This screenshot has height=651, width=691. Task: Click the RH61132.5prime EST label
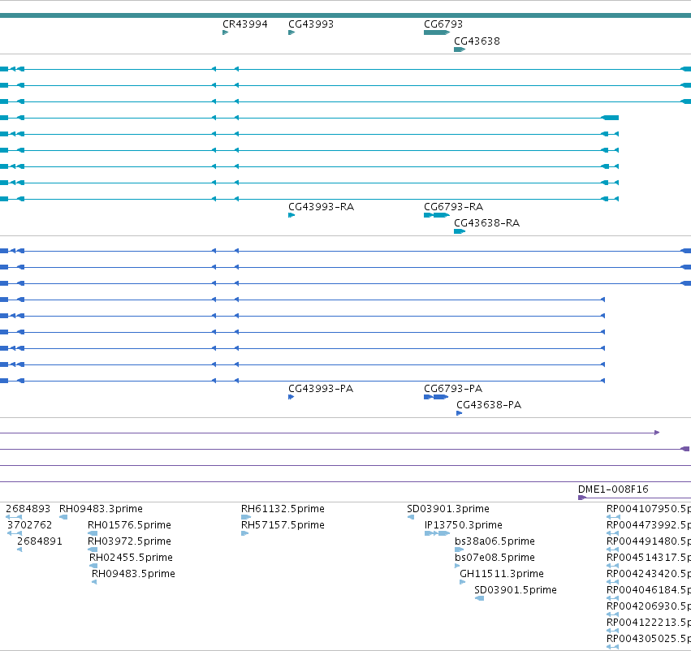pyautogui.click(x=283, y=509)
